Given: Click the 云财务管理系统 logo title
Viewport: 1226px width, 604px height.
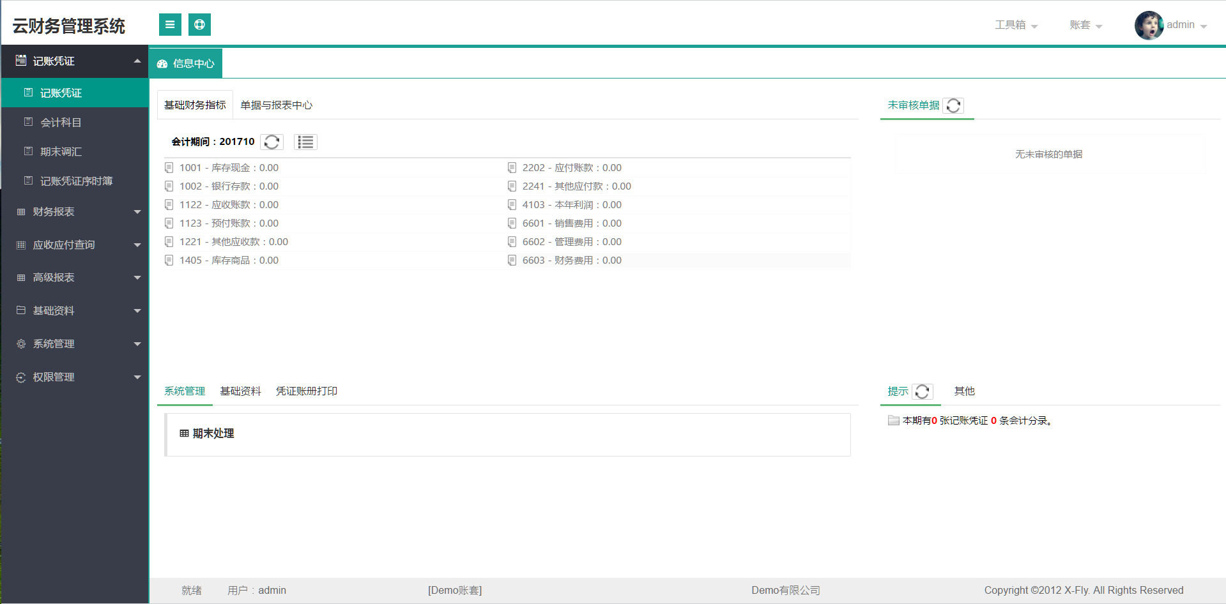Looking at the screenshot, I should (69, 26).
